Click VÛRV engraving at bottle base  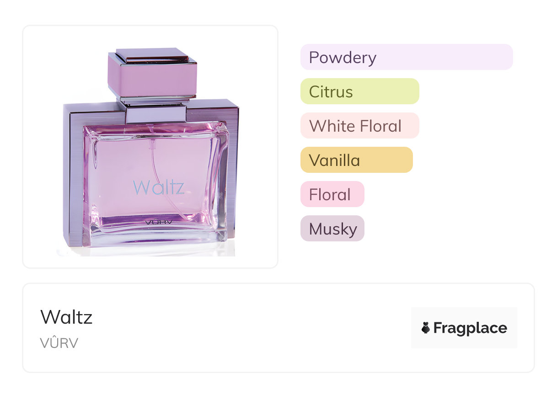[158, 223]
